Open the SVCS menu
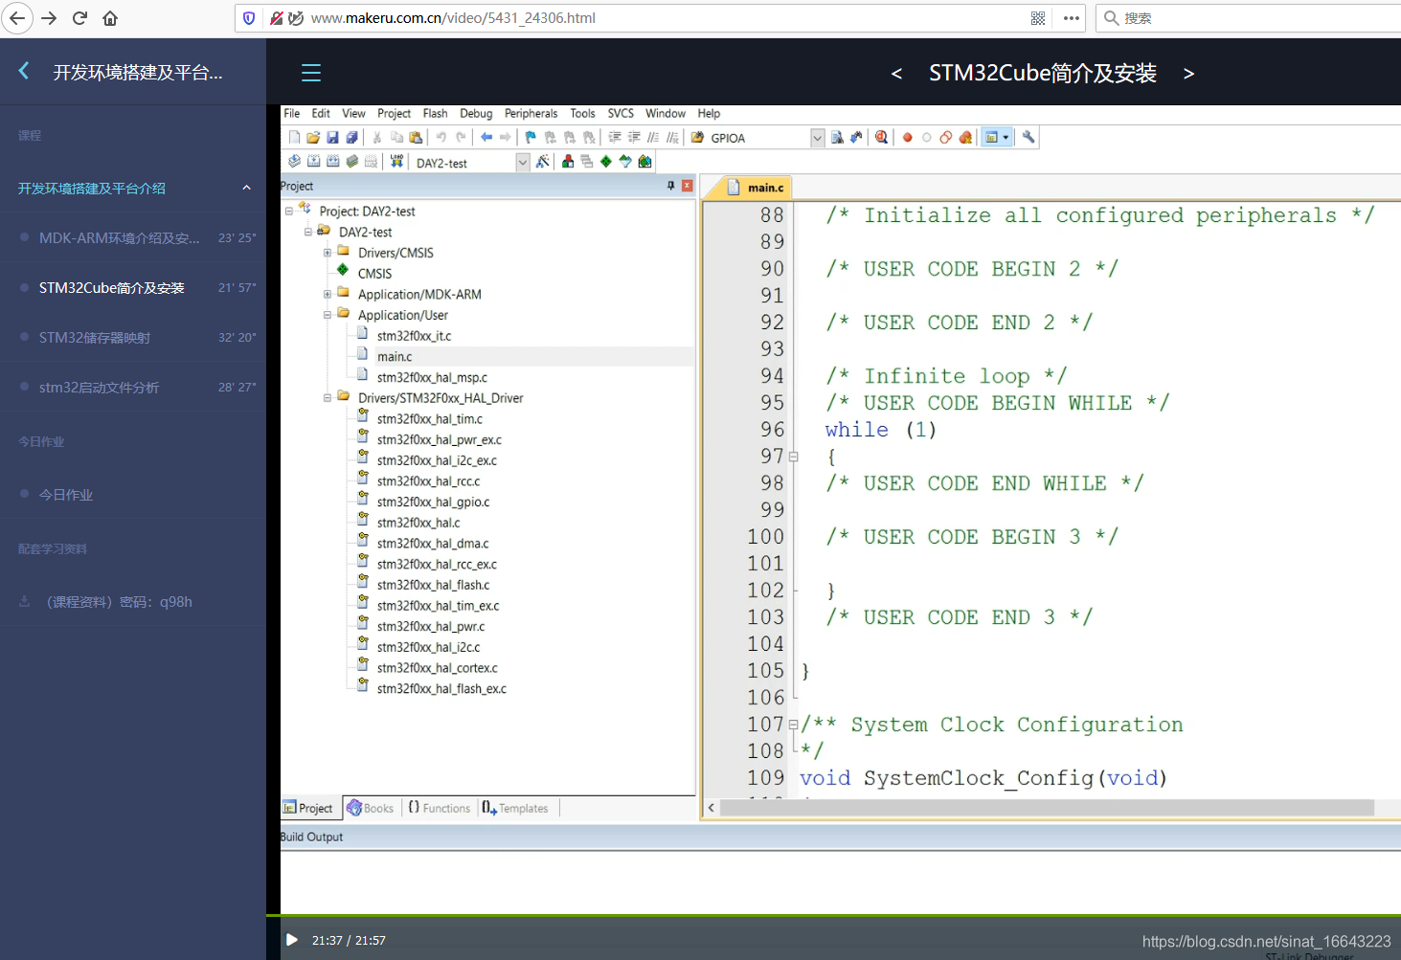The image size is (1401, 960). pos(621,113)
